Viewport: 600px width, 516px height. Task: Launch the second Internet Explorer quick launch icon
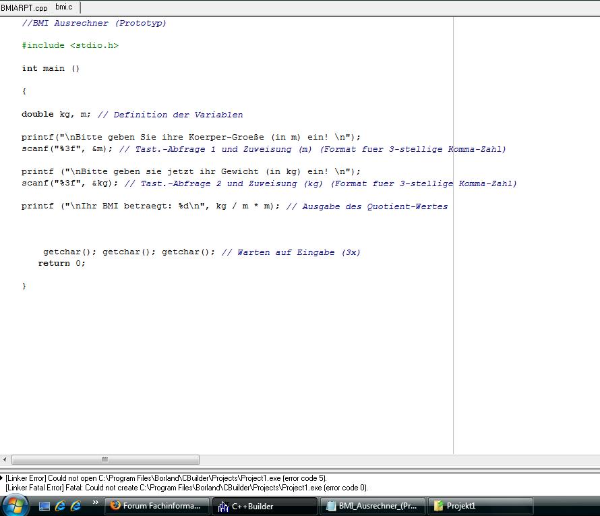coord(76,506)
